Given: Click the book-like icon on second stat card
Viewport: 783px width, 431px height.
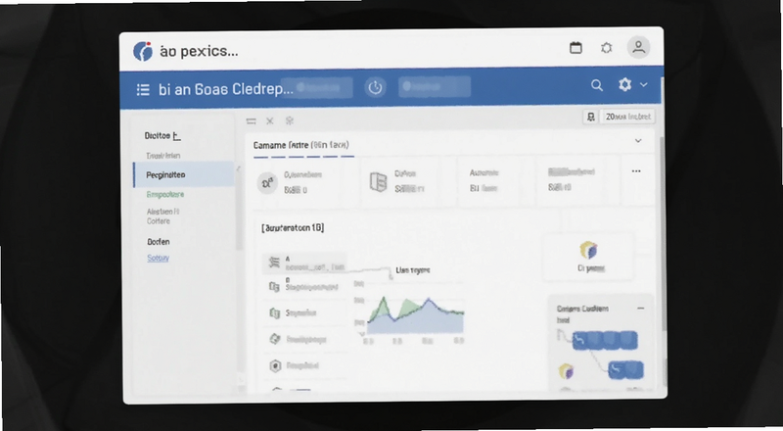Looking at the screenshot, I should coord(378,181).
